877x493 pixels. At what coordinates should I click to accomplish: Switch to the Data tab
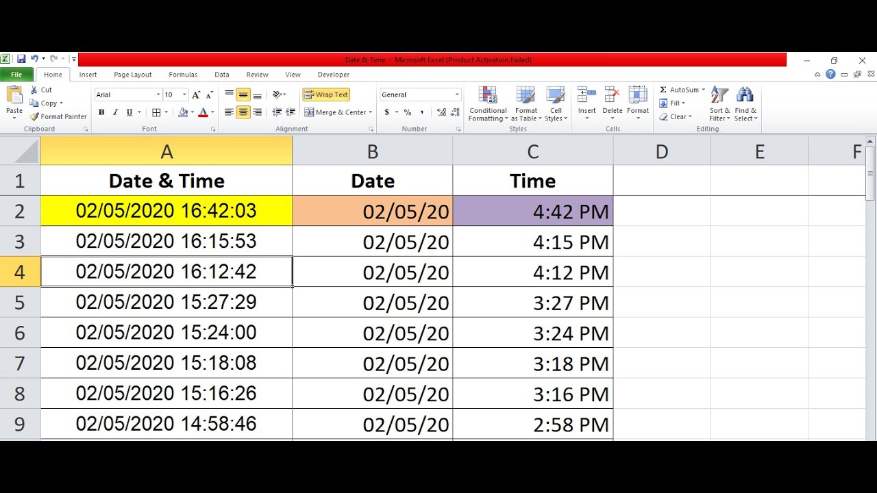coord(222,75)
